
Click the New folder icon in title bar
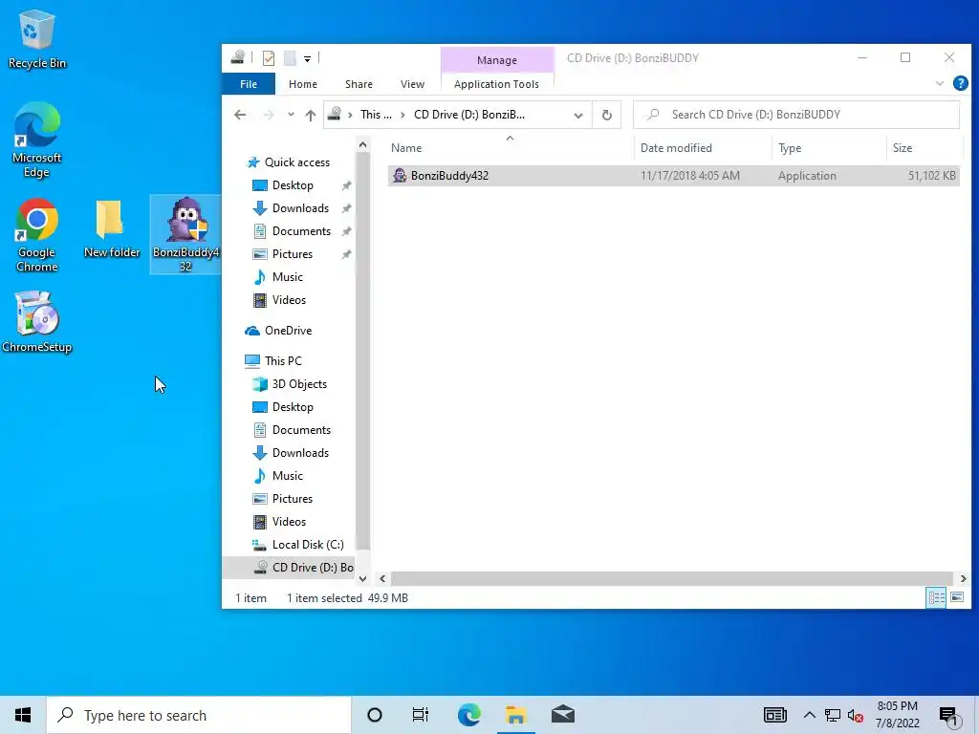coord(290,58)
